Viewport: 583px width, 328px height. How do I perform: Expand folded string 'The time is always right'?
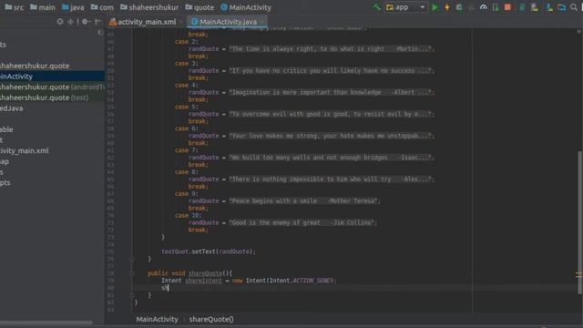[x=331, y=48]
